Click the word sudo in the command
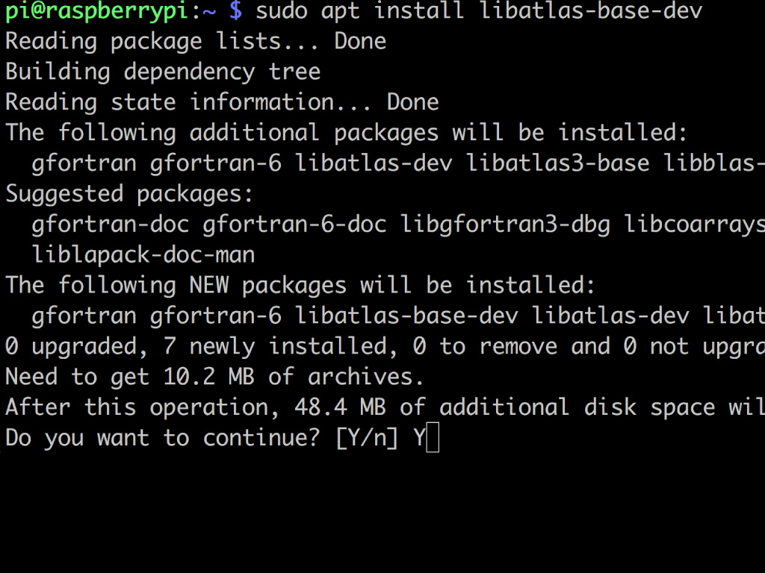Screen dimensions: 765x573 coord(282,10)
